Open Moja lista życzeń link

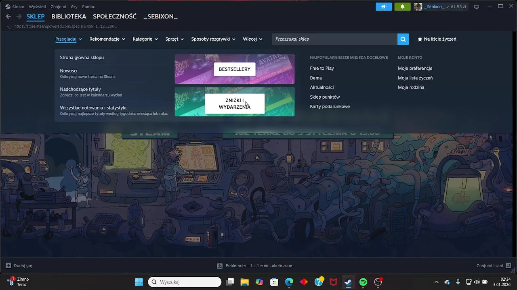415,78
